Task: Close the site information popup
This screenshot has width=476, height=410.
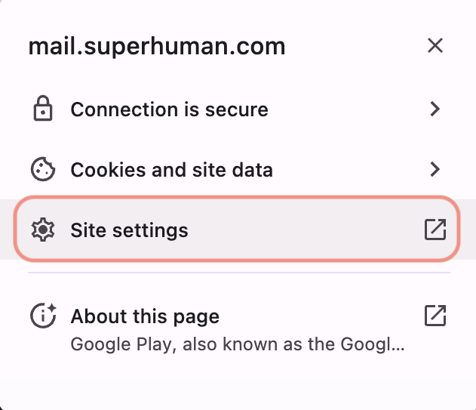Action: [x=435, y=46]
